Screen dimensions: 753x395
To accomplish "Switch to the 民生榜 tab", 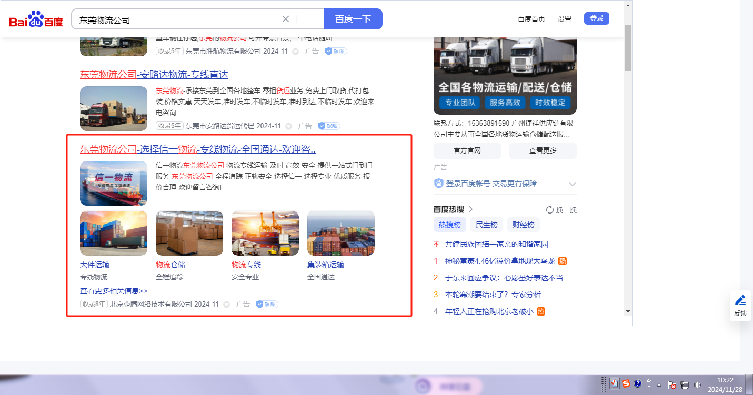I will click(487, 225).
